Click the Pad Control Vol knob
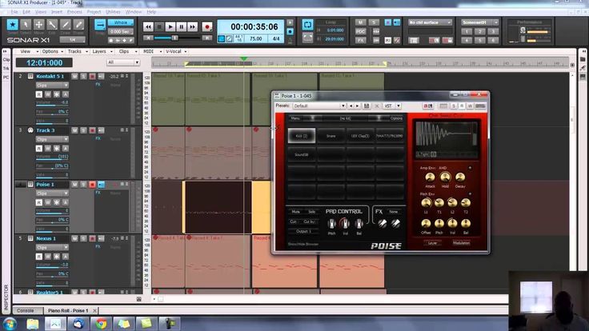The image size is (589, 331). coord(345,224)
